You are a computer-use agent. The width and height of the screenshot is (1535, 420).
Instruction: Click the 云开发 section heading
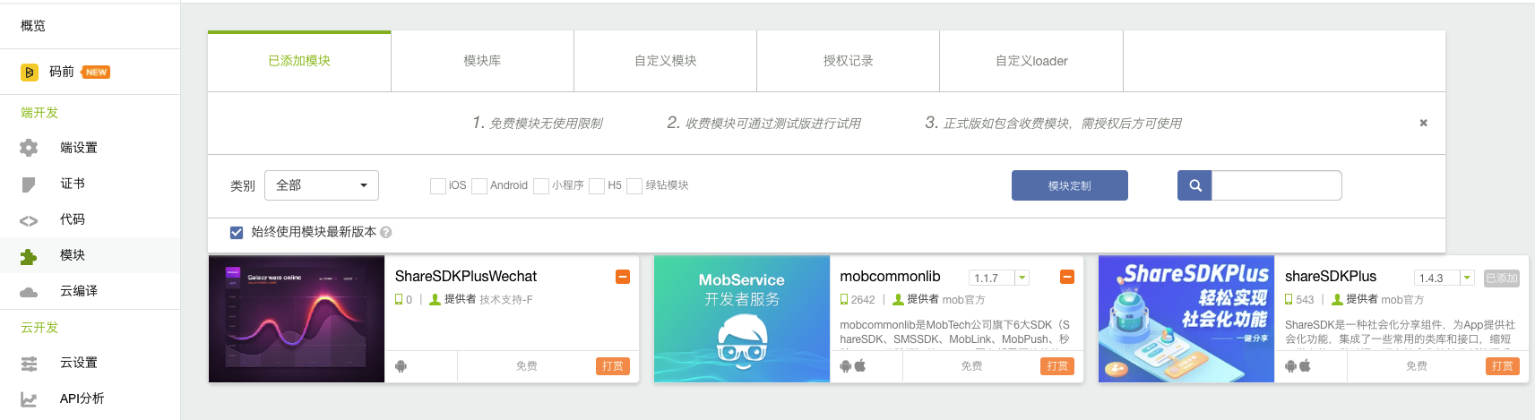[x=39, y=328]
